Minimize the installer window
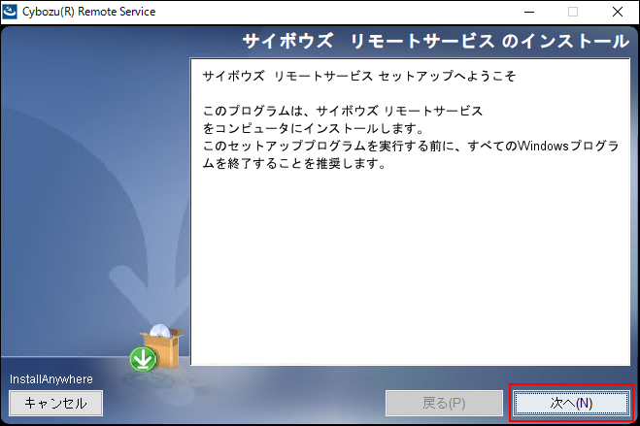The height and width of the screenshot is (426, 640). pos(529,12)
